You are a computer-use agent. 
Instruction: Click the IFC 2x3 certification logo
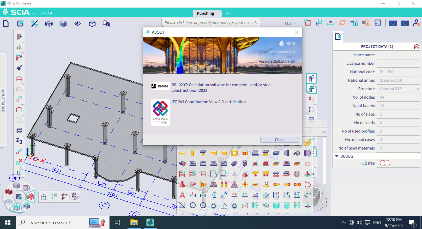coord(160,112)
